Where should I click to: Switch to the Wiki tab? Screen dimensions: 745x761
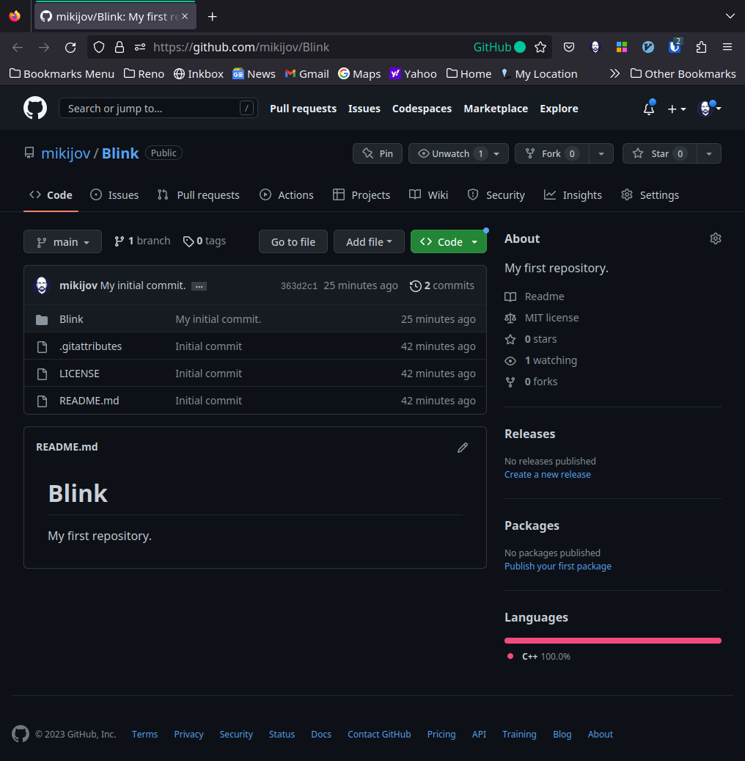point(429,195)
